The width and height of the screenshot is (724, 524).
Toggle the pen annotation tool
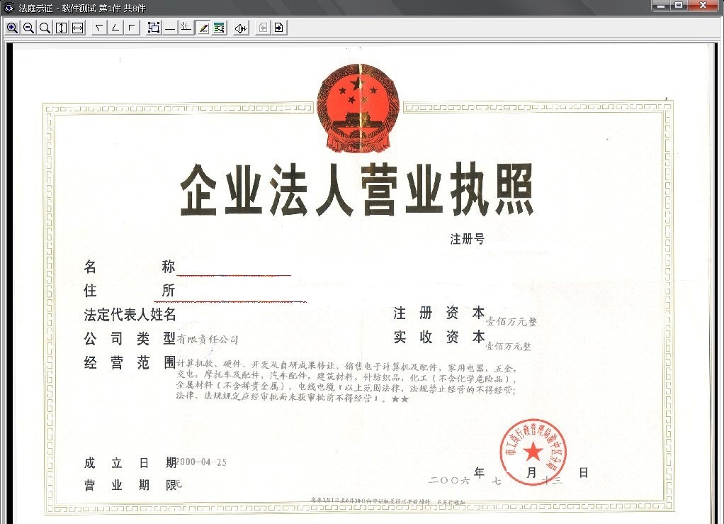203,28
